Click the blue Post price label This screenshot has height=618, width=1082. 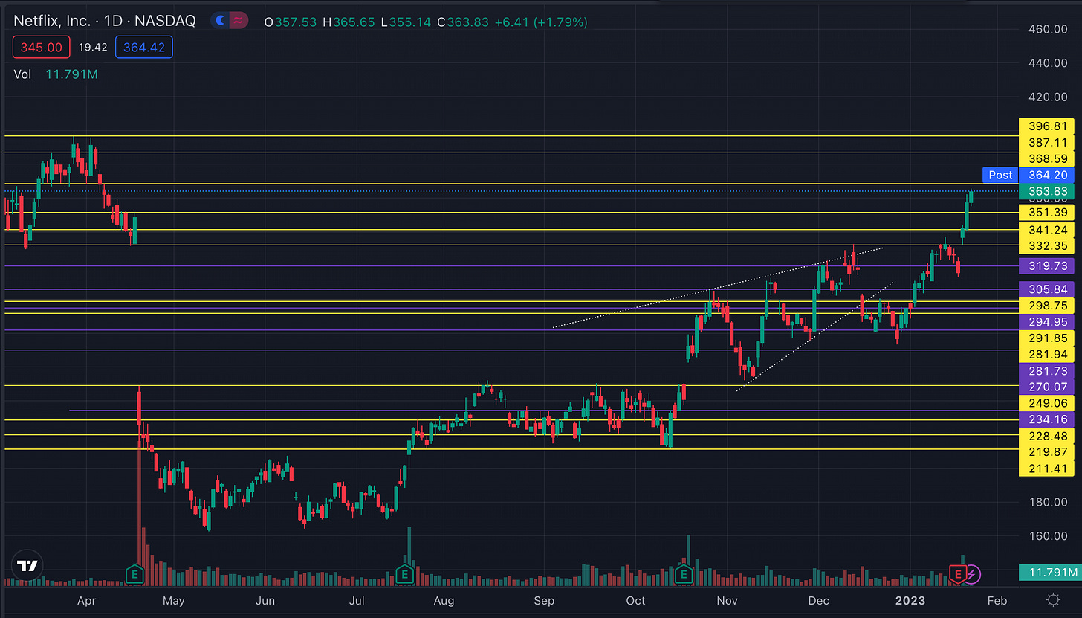click(1000, 175)
